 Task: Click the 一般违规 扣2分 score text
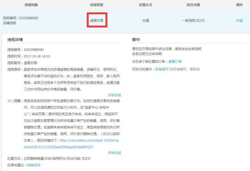click(194, 20)
